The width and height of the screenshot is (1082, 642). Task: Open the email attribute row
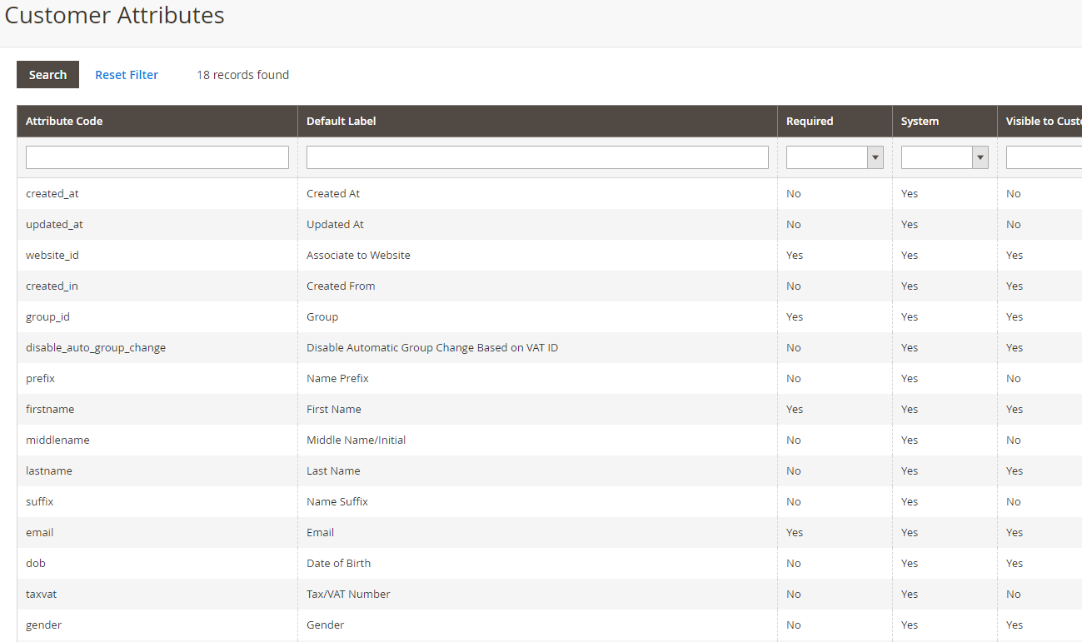point(40,532)
